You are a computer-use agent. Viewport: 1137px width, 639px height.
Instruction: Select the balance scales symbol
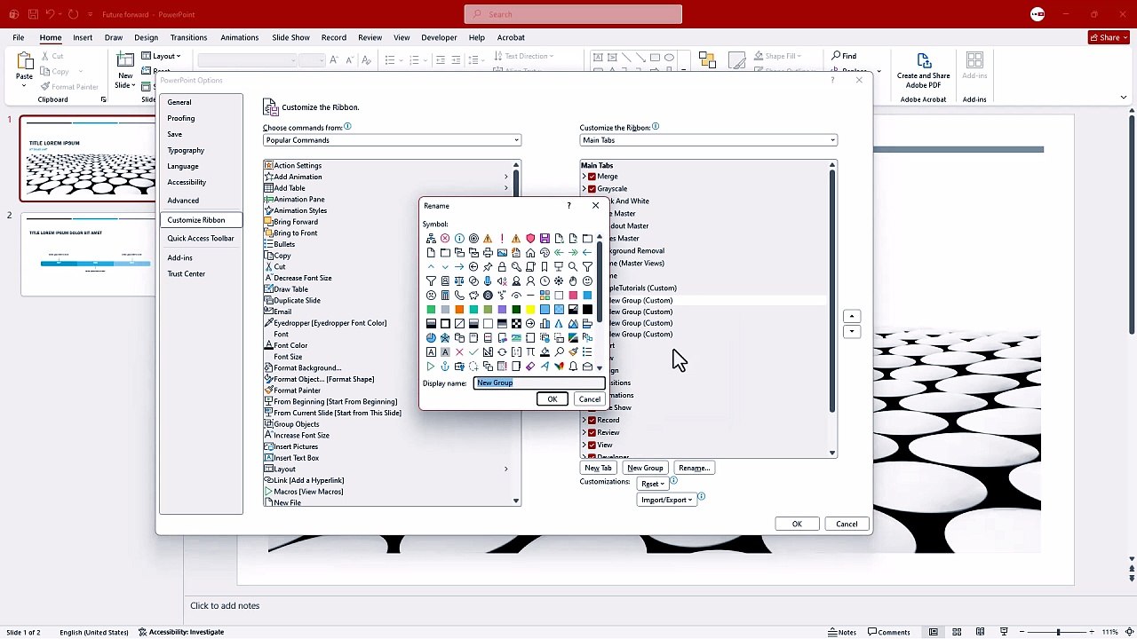coord(459,281)
